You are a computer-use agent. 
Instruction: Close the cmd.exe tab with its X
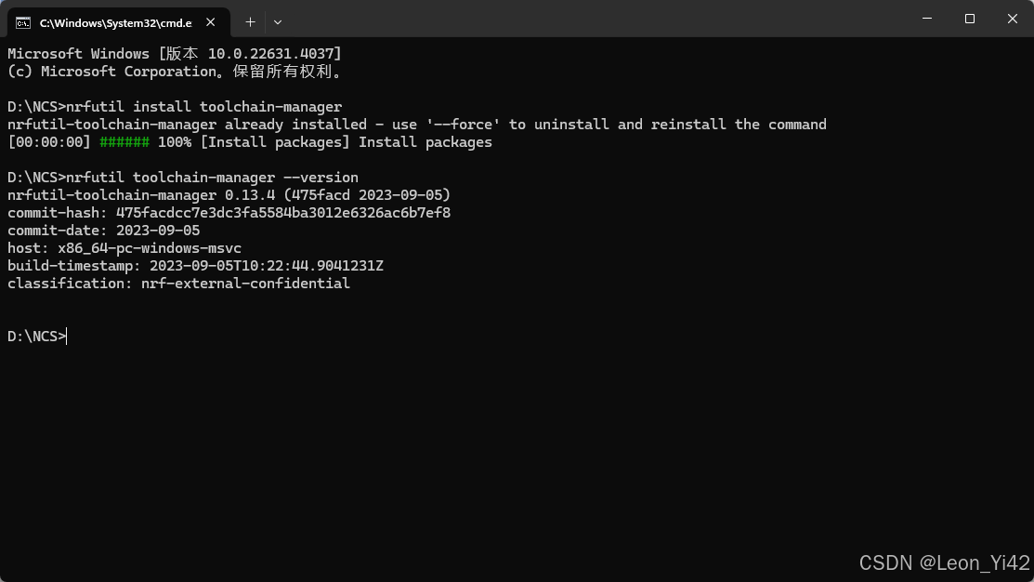209,21
